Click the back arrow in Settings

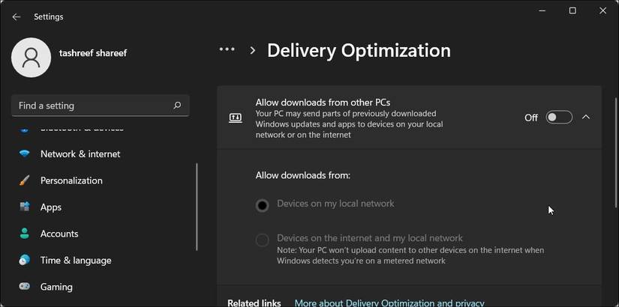17,16
